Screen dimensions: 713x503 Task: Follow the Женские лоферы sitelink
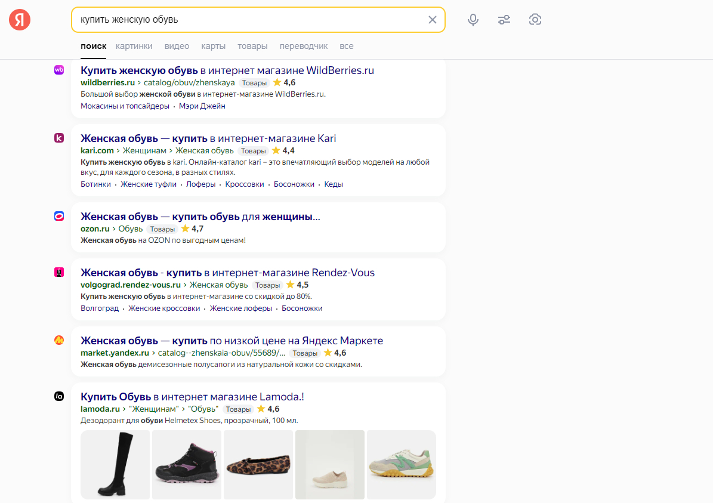(x=241, y=308)
